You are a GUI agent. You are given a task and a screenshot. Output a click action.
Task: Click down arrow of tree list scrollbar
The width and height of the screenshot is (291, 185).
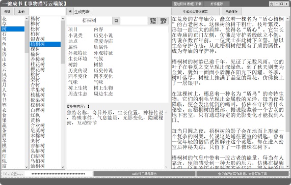tap(63, 167)
